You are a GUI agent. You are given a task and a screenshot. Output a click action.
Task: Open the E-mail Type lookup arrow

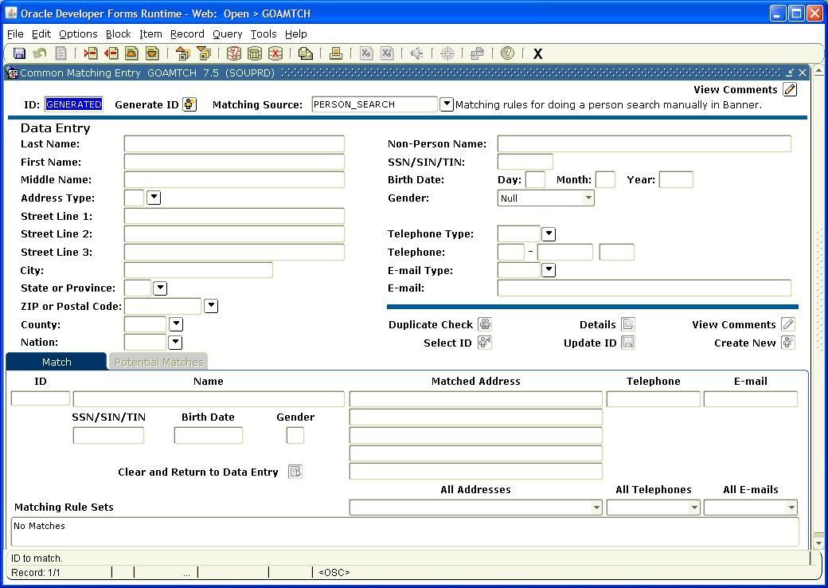click(x=549, y=270)
